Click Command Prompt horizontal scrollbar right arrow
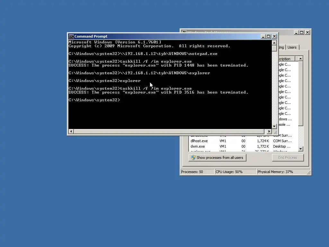Viewport: 329px width, 247px height. (x=269, y=132)
